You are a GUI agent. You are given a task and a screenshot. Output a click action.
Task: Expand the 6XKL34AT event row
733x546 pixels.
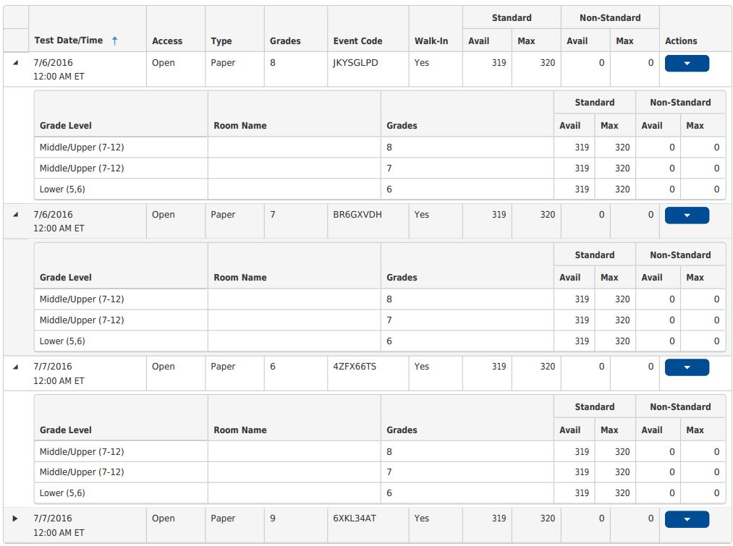point(16,519)
